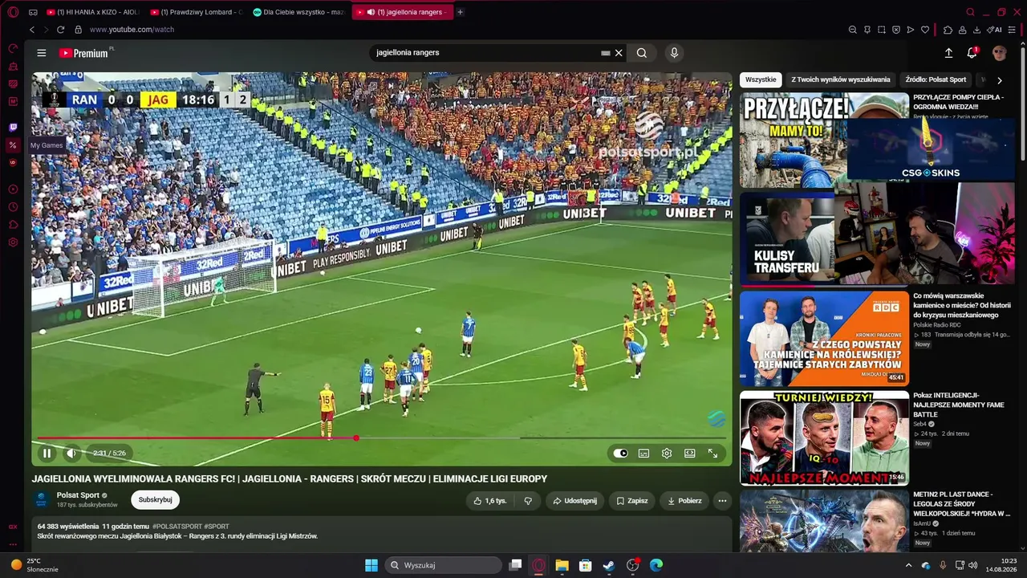Viewport: 1027px width, 578px height.
Task: Open File Explorer from the taskbar
Action: pyautogui.click(x=562, y=565)
